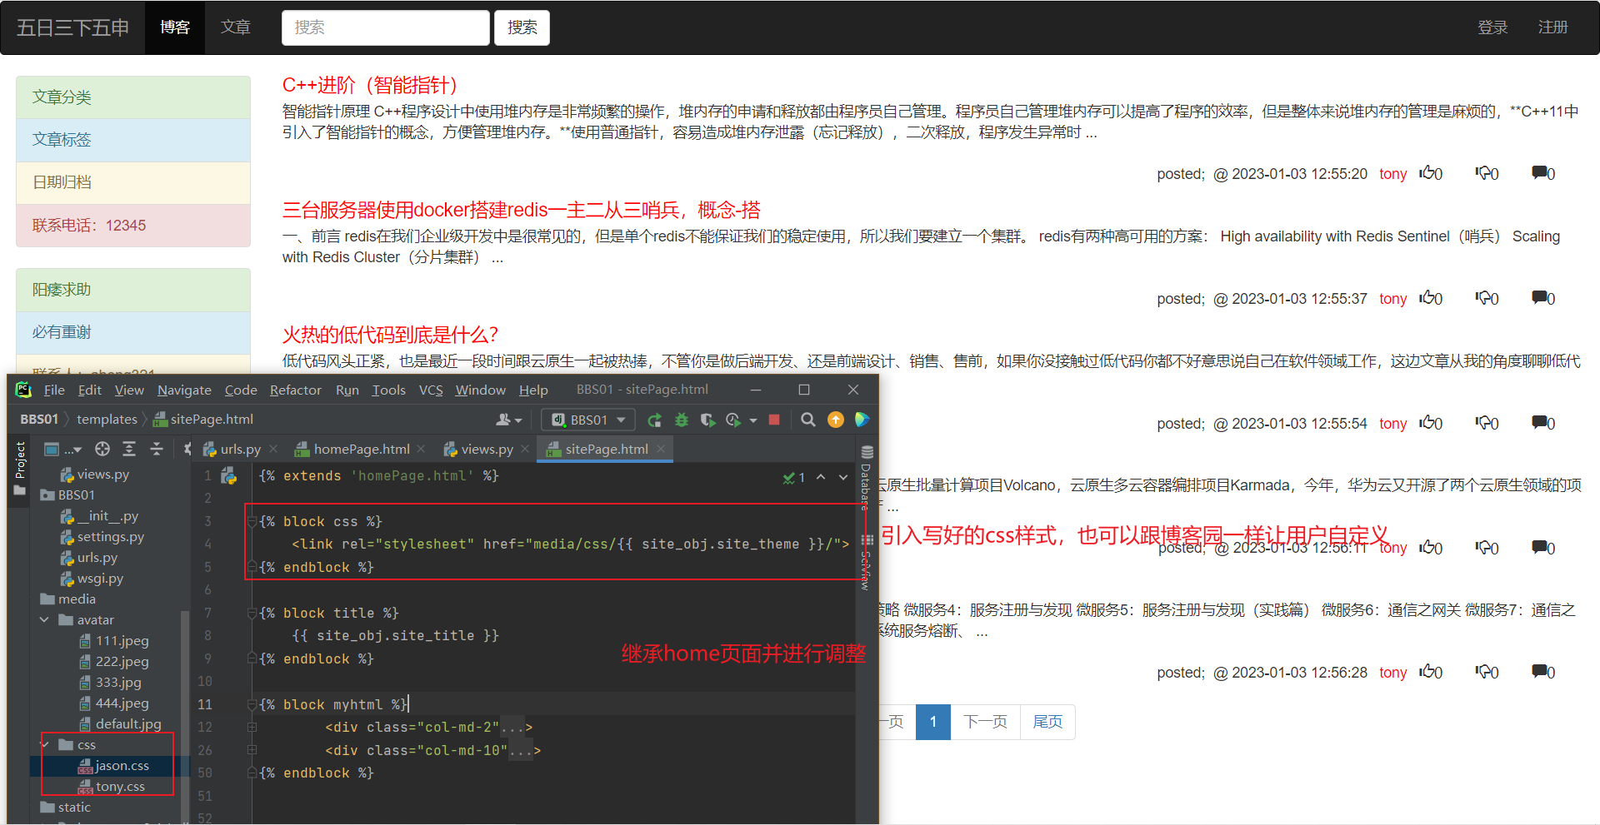The height and width of the screenshot is (825, 1600).
Task: Click the blog 搜索 search button
Action: pos(522,27)
